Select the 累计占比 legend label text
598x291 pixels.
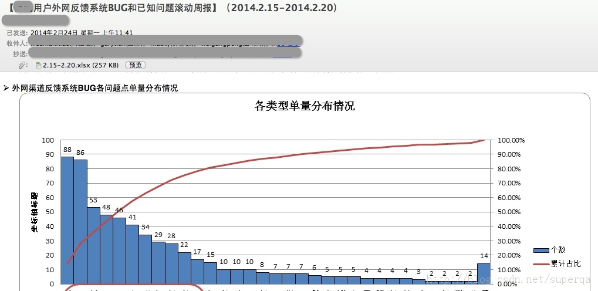click(x=566, y=264)
